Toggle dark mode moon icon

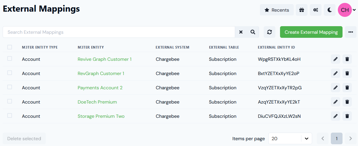coord(330,10)
